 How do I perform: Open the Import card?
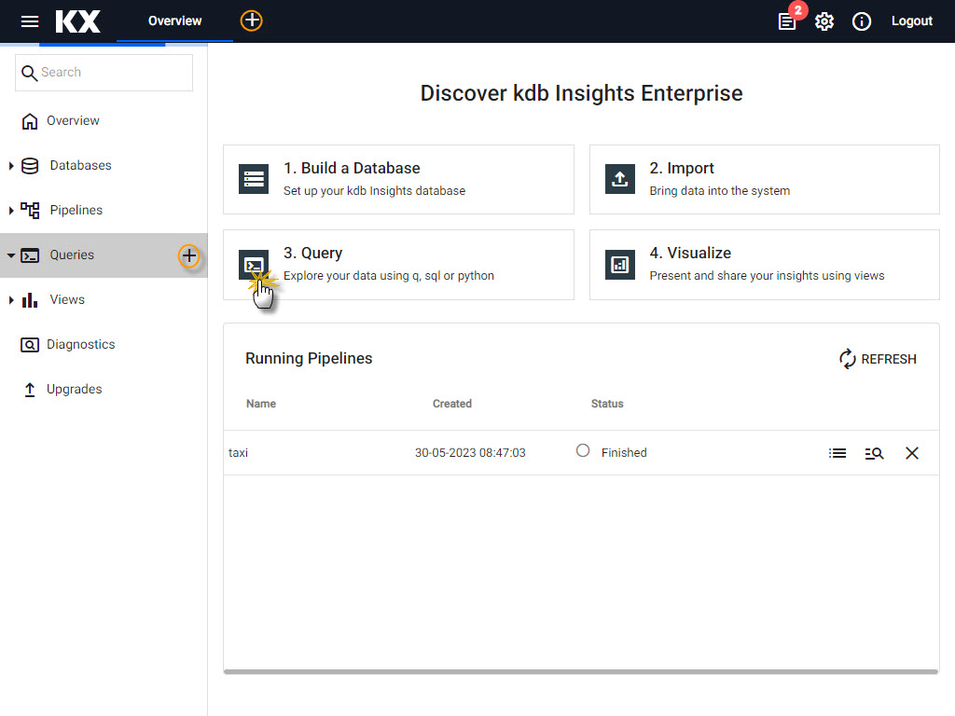point(765,180)
